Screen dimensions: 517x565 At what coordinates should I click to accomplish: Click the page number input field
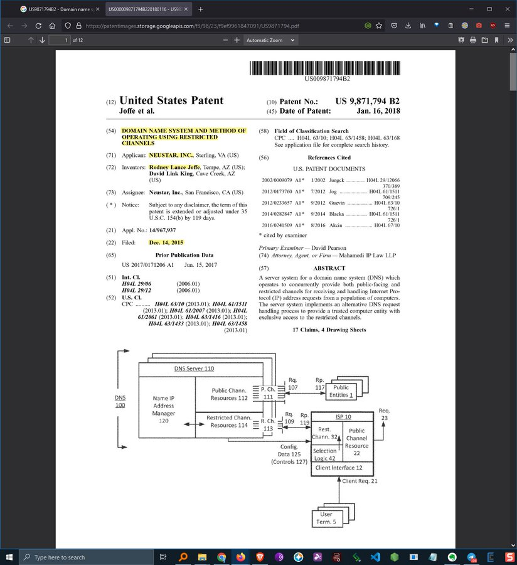(x=58, y=40)
